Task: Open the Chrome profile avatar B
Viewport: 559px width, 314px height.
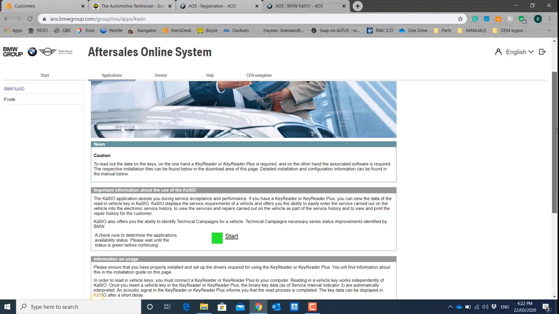Action: 538,19
